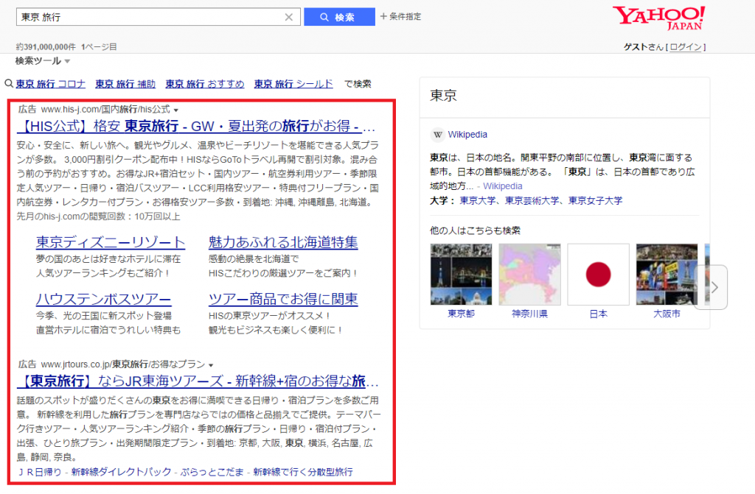Open the 東京大学 link

pyautogui.click(x=478, y=200)
